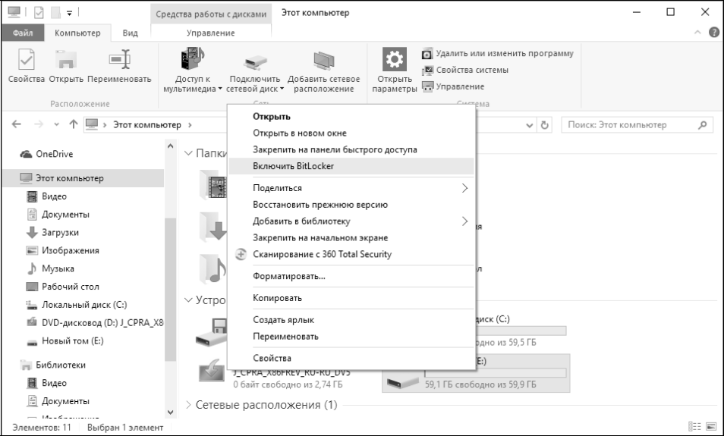Image resolution: width=724 pixels, height=436 pixels.
Task: Click the help question mark icon
Action: (x=713, y=33)
